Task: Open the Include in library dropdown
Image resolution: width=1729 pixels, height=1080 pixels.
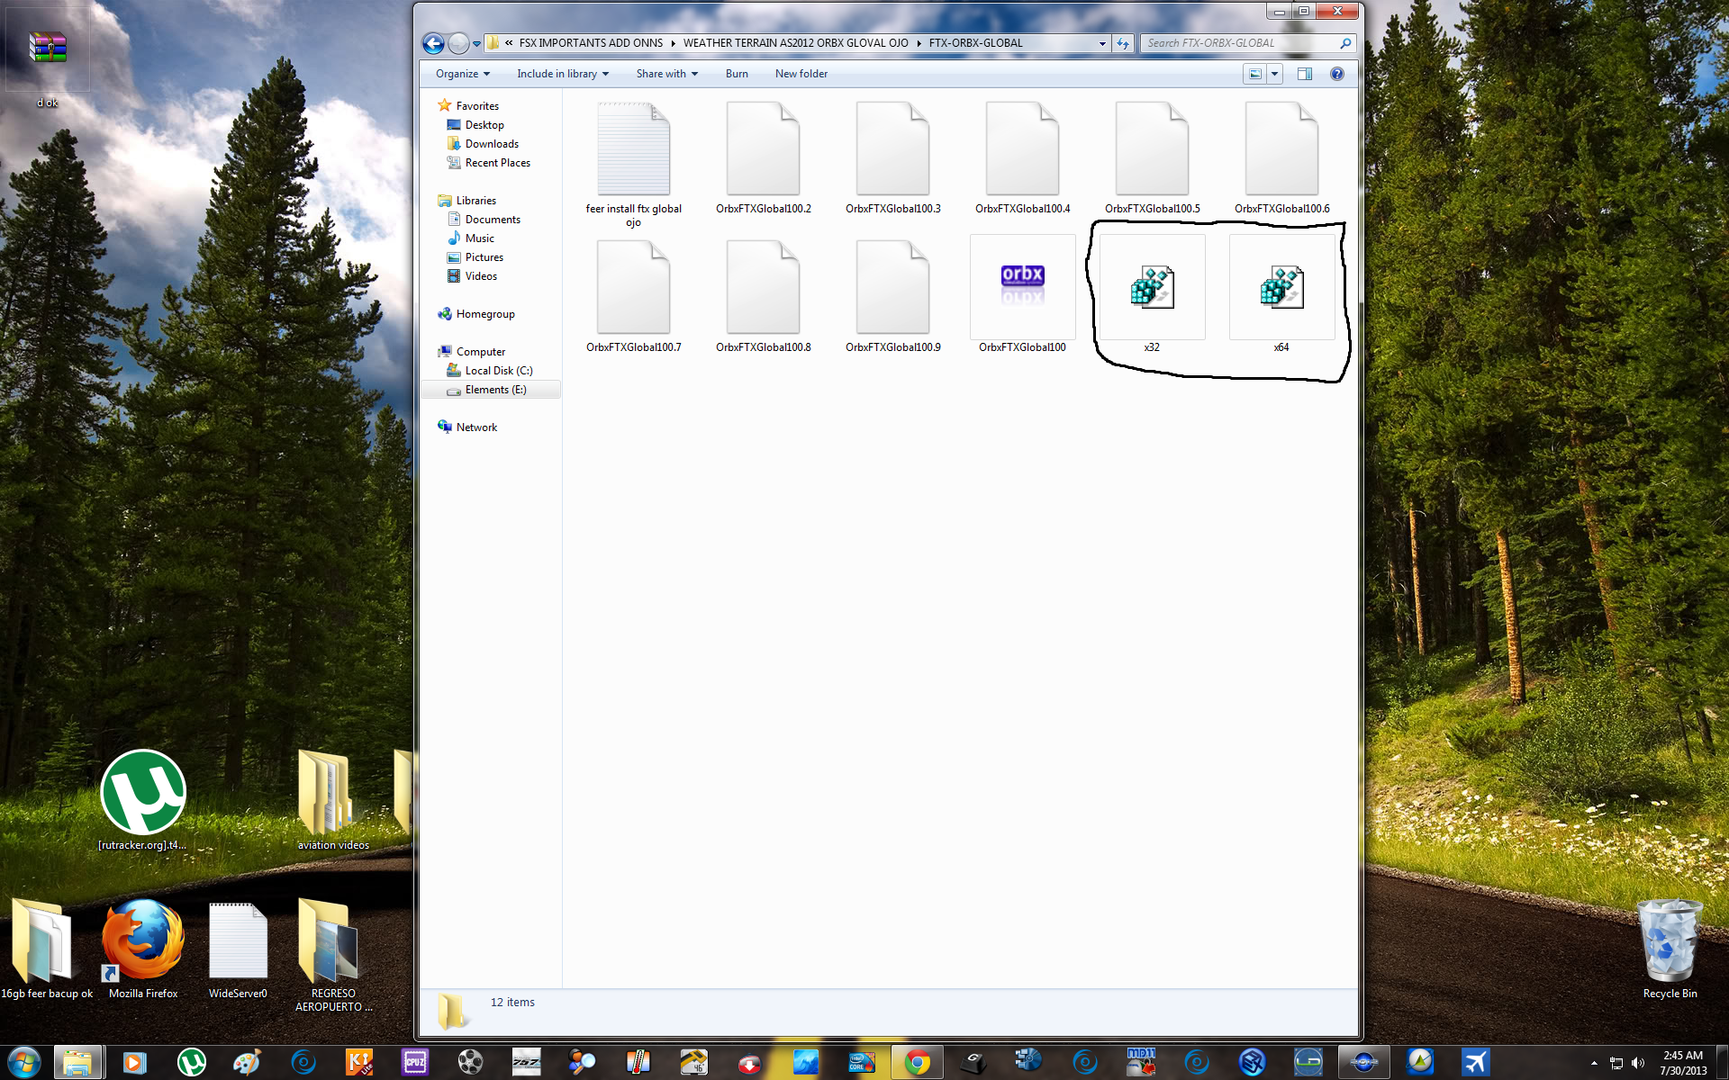Action: tap(562, 74)
